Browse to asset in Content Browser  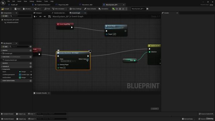click(x=27, y=9)
